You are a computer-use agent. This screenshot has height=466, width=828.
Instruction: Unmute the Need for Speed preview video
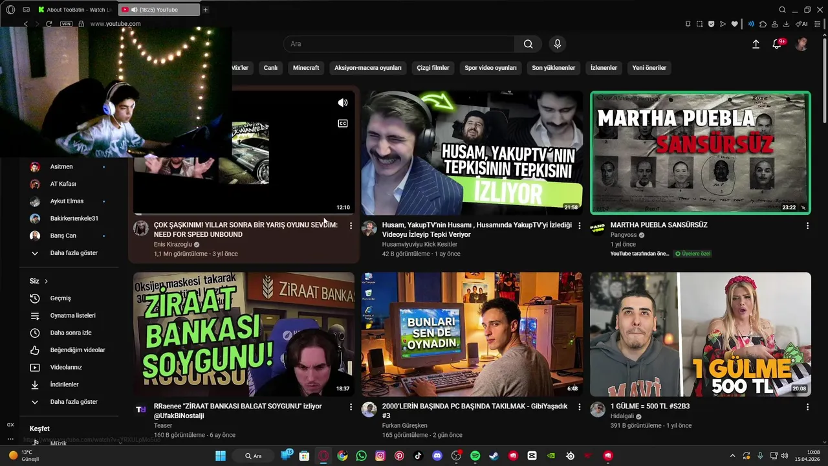[343, 103]
